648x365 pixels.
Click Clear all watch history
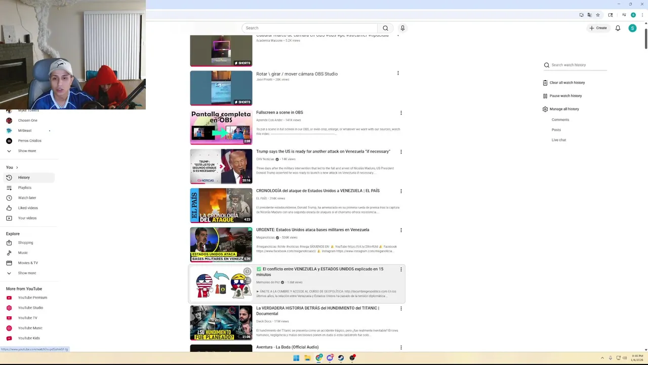click(563, 83)
